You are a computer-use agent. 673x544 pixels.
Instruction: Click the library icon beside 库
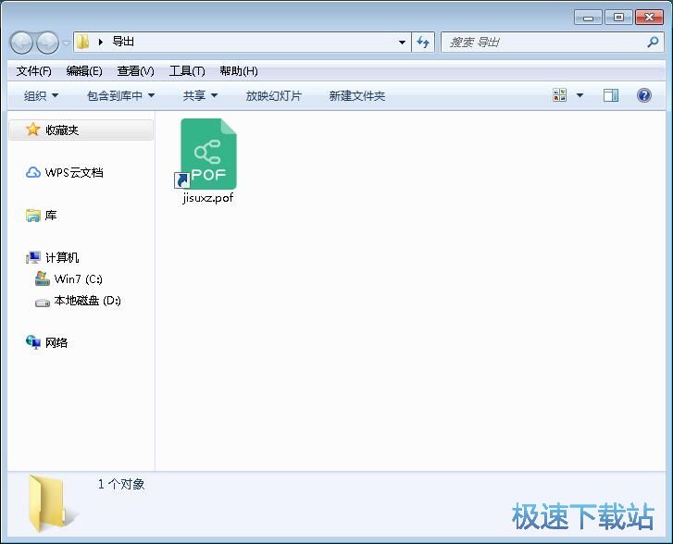(33, 216)
